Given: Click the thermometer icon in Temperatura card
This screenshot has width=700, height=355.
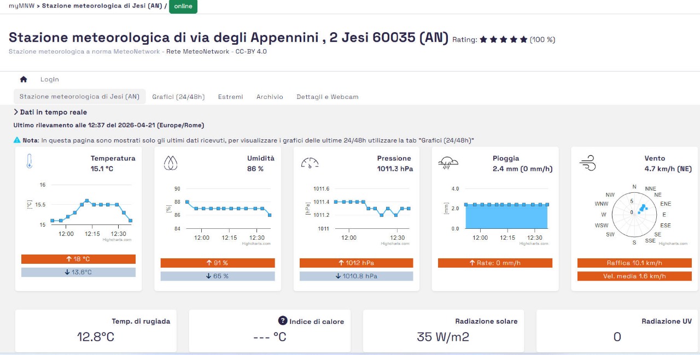Looking at the screenshot, I should tap(30, 162).
